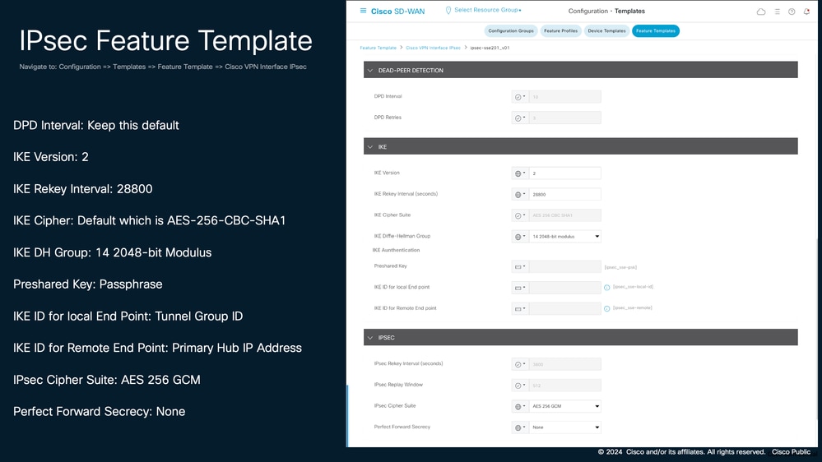822x462 pixels.
Task: Open IPsec Replay Window scope selector
Action: 520,386
